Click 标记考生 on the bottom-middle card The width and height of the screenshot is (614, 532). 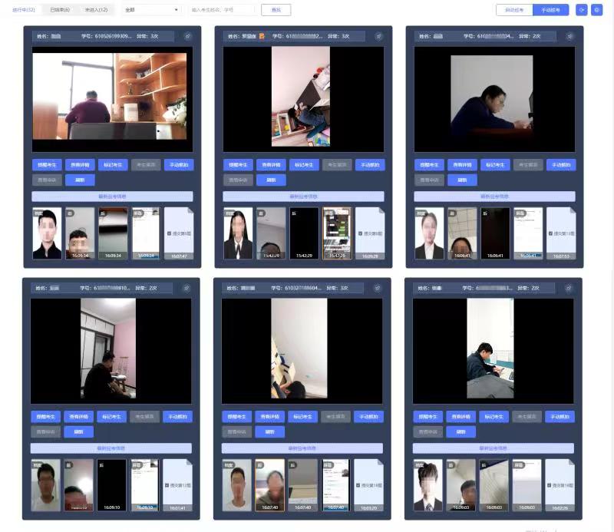pos(304,417)
